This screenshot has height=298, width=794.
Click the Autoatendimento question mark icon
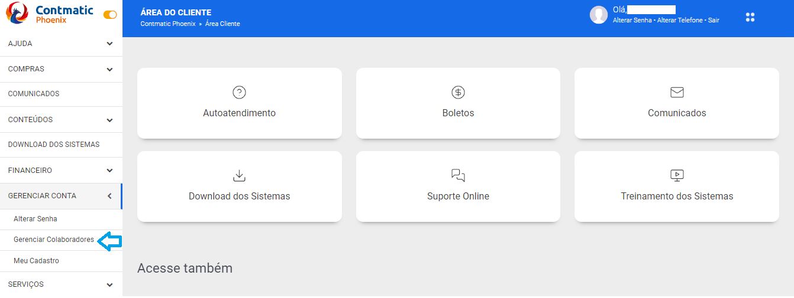point(239,92)
